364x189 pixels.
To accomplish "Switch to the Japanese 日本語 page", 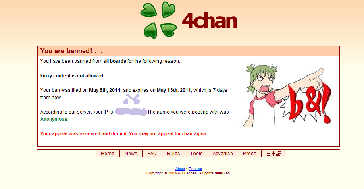I will (x=273, y=154).
